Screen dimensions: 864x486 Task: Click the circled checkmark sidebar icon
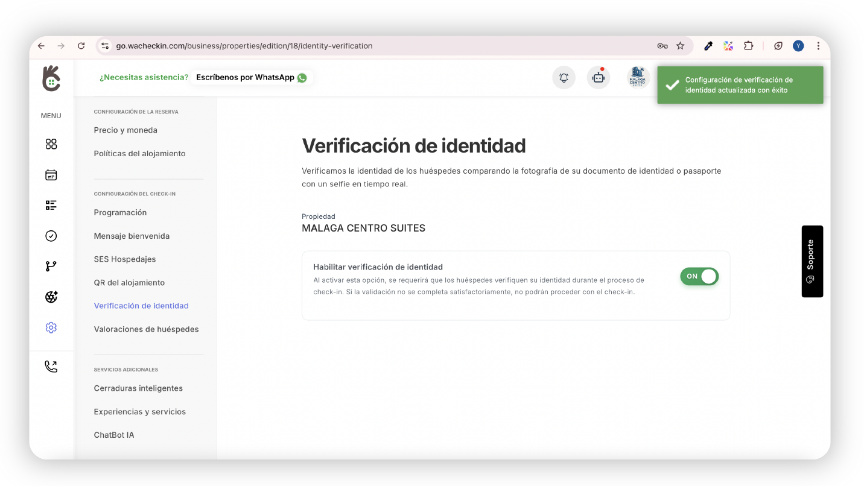51,236
